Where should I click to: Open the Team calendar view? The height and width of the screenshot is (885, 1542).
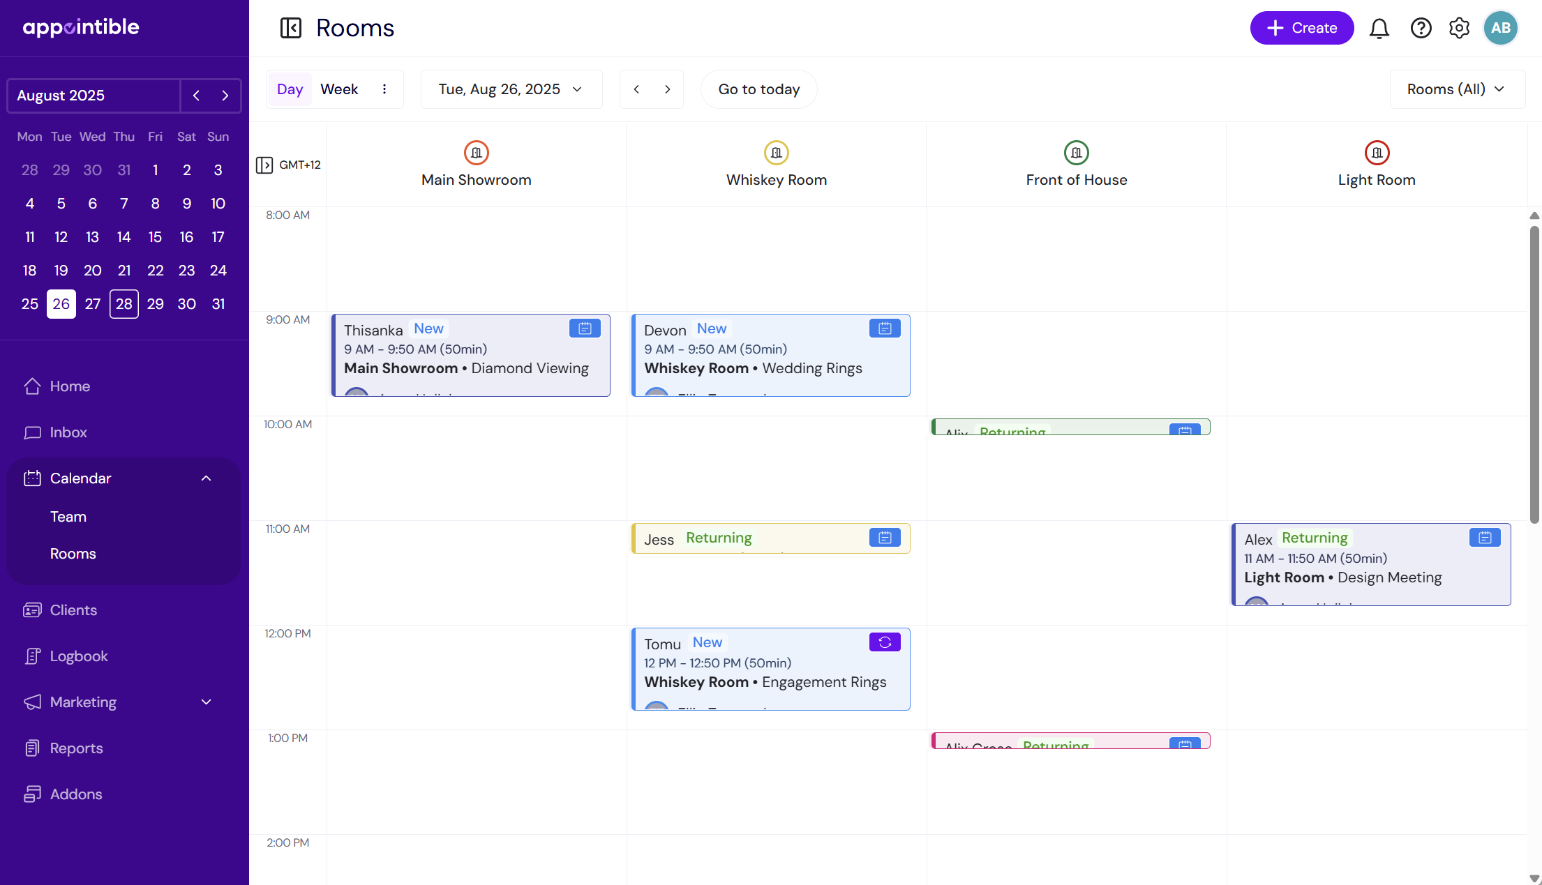68,517
